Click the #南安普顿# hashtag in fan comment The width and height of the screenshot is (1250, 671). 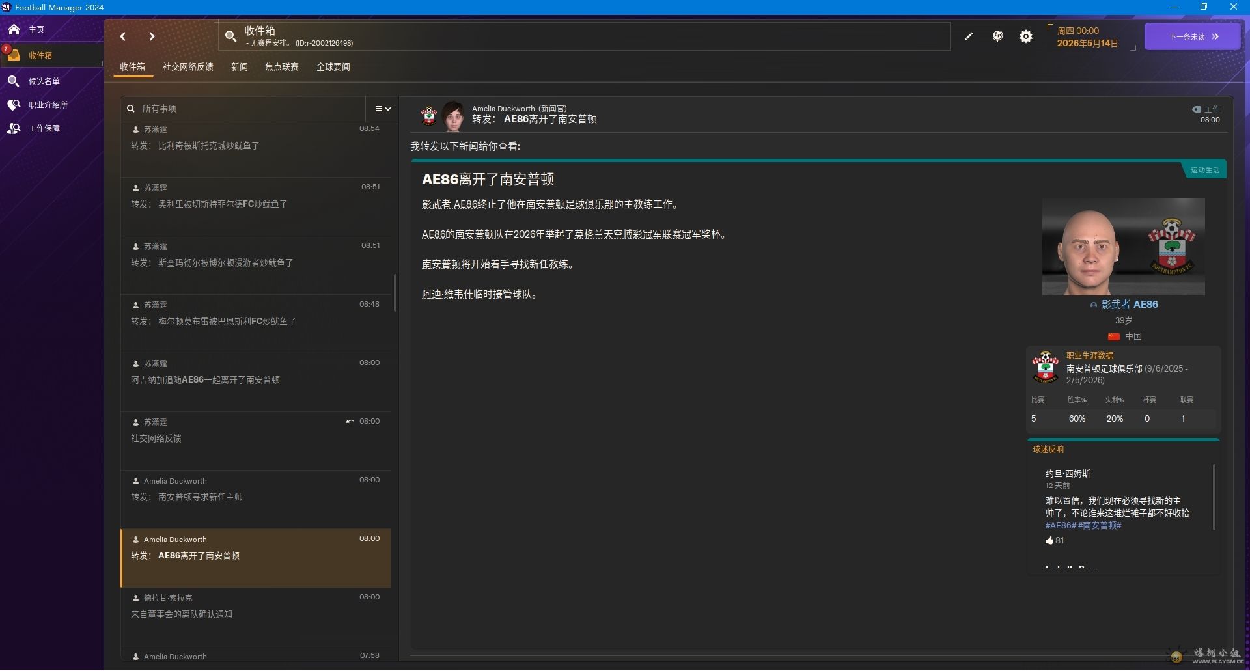click(1100, 525)
